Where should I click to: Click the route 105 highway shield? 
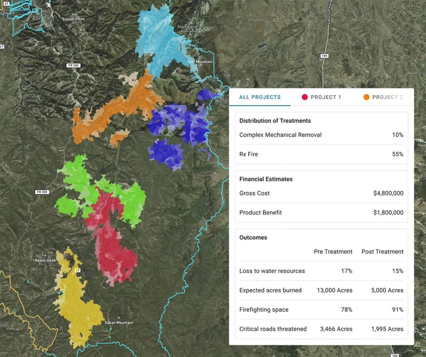(324, 56)
